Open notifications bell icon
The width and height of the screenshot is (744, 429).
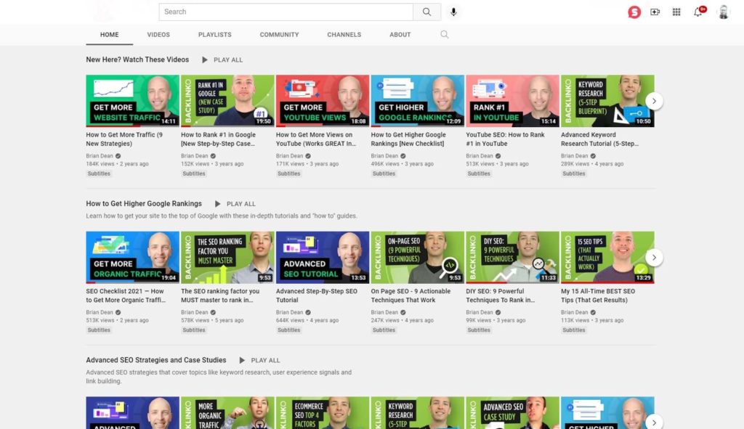698,12
